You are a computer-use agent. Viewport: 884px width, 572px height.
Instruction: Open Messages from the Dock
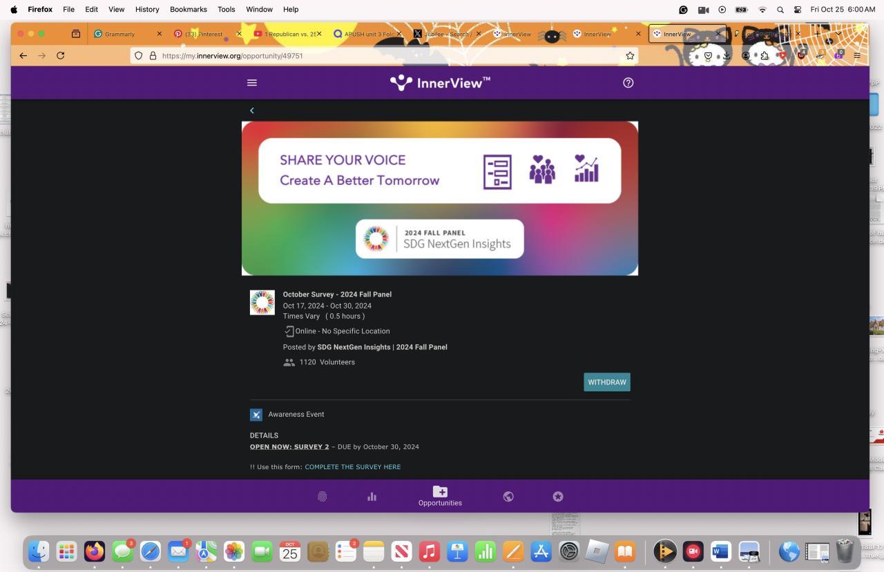pos(122,551)
